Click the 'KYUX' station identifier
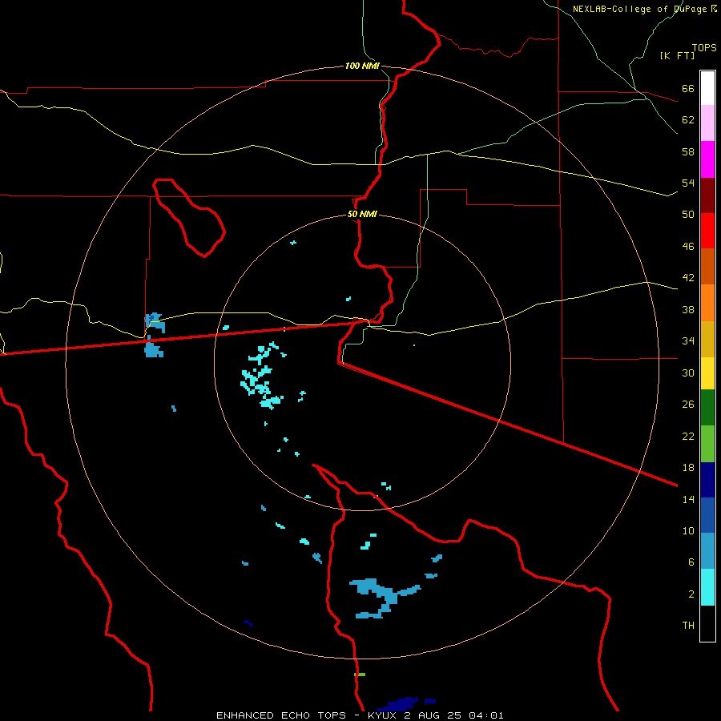721x721 pixels. pos(384,715)
